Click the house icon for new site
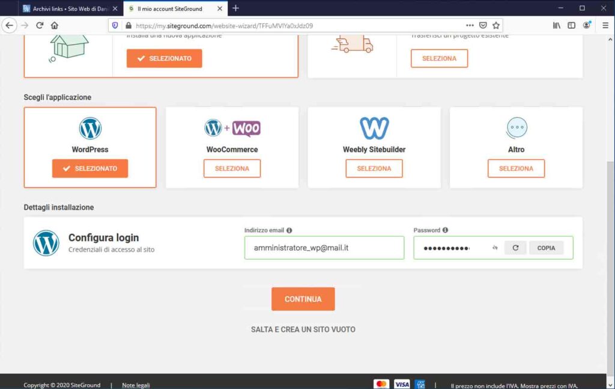The height and width of the screenshot is (389, 615). point(67,48)
